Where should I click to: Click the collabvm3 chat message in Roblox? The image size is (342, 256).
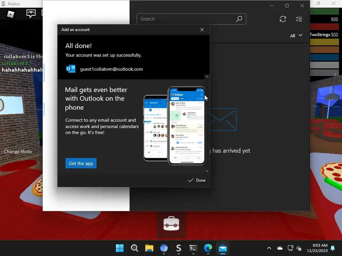(x=22, y=66)
